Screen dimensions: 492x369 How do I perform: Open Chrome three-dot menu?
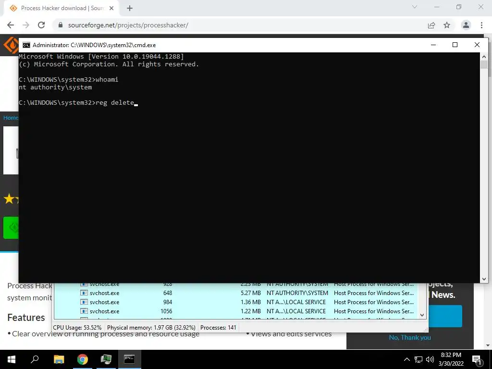coord(481,25)
